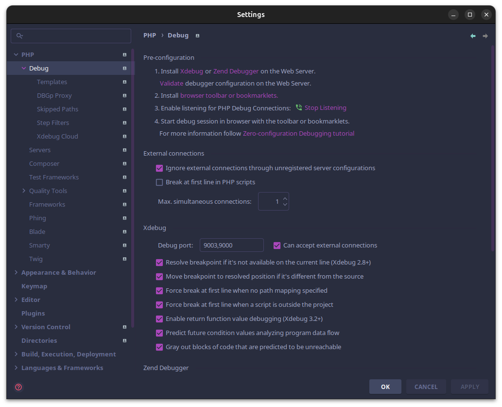Click the project-level icon next to Debug breadcrumb

tap(197, 35)
